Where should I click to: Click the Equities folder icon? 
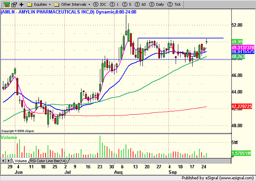(30, 5)
